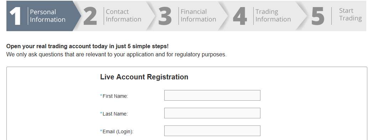Open the Financial Information step
Screen dimensions: 383x140
click(x=198, y=16)
